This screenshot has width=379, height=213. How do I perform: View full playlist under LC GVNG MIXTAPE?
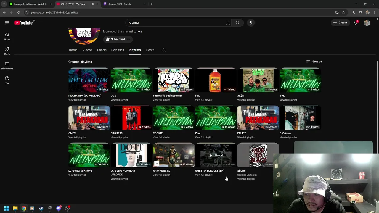77,175
